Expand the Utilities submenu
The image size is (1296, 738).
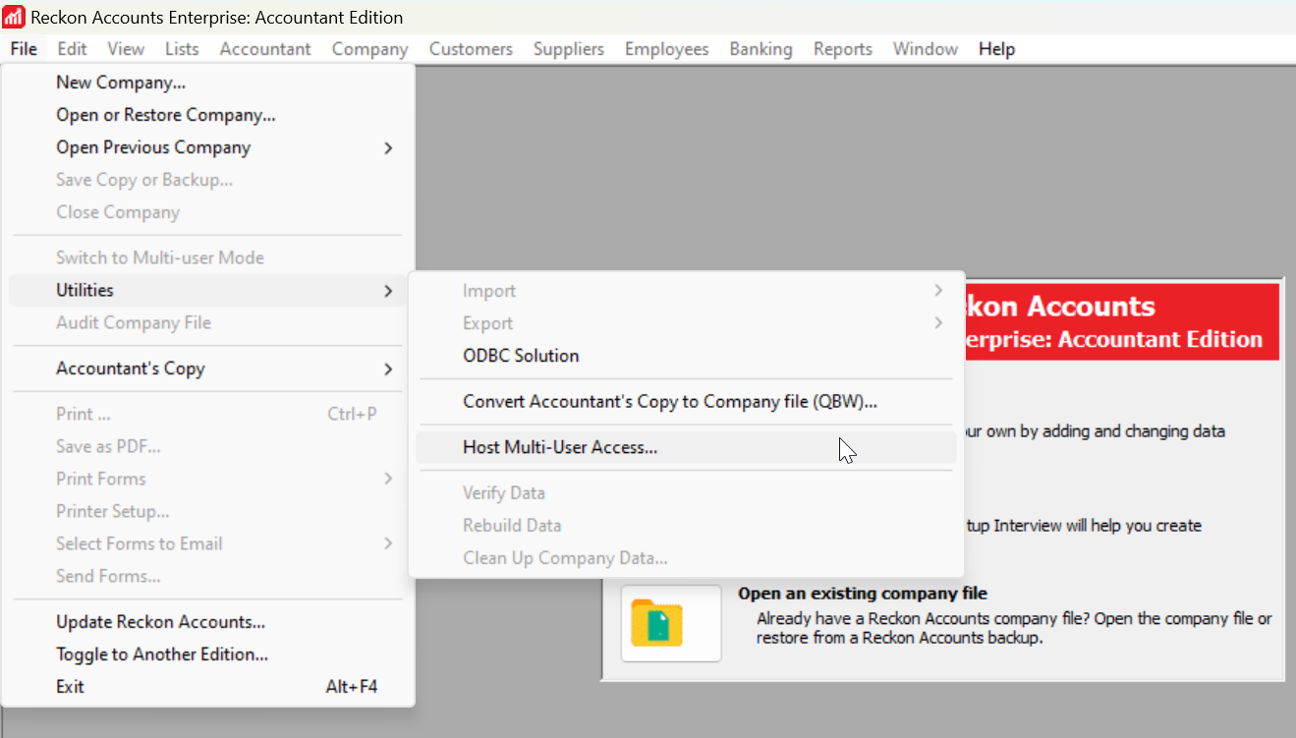pos(207,290)
